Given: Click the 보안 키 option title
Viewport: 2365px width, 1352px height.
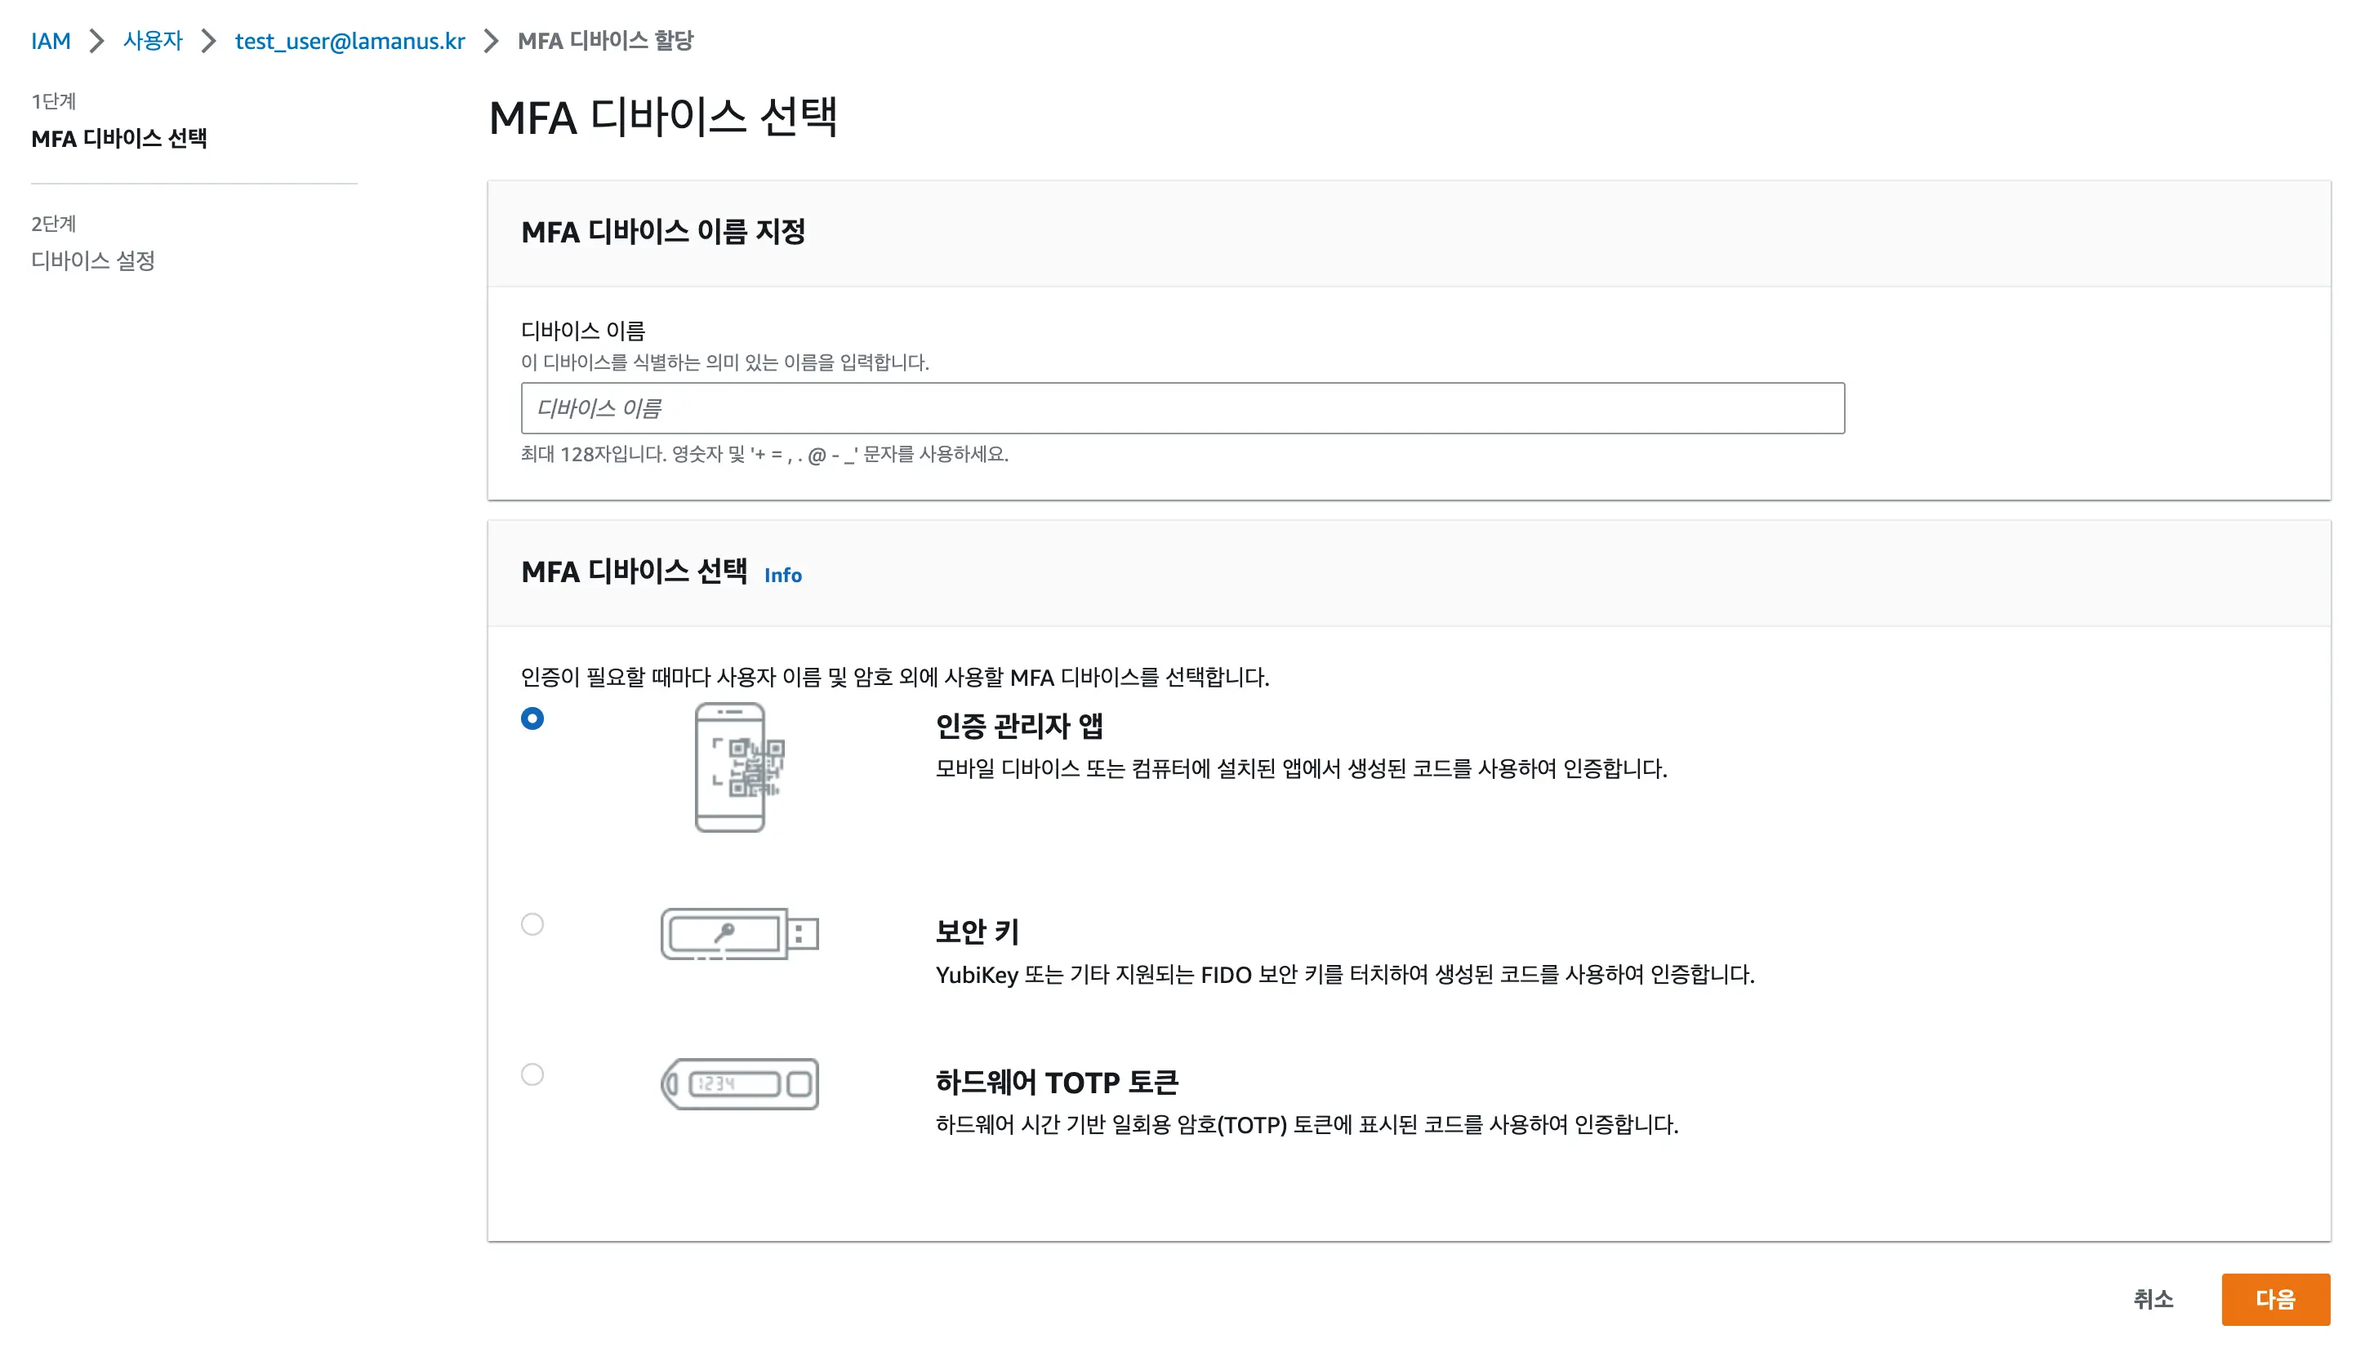Looking at the screenshot, I should pyautogui.click(x=977, y=932).
